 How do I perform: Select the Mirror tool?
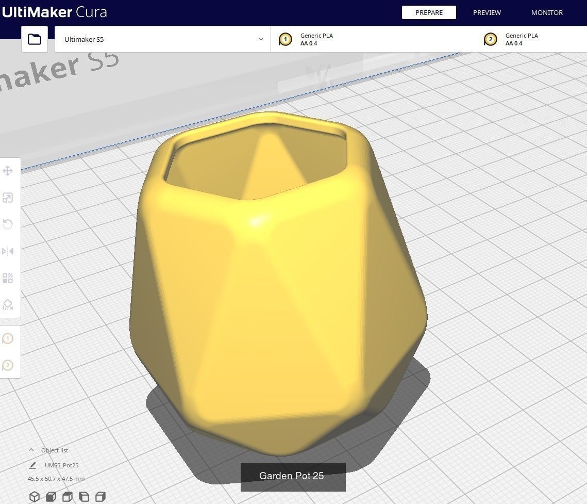8,251
